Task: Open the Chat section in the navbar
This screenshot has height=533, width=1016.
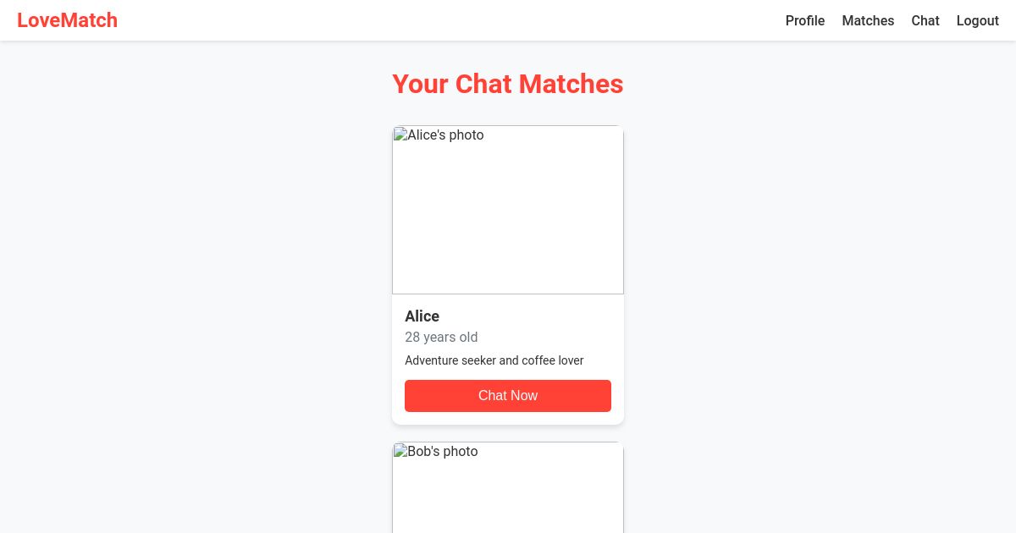Action: coord(925,20)
